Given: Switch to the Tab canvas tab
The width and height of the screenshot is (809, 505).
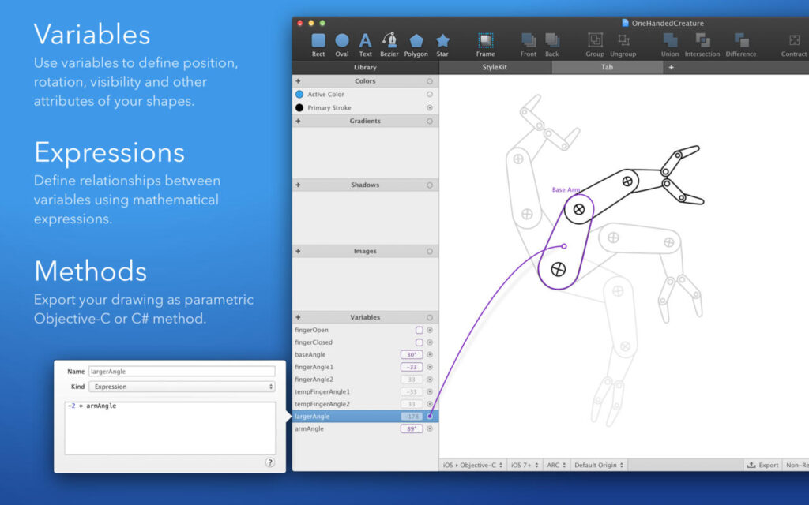Looking at the screenshot, I should click(607, 67).
